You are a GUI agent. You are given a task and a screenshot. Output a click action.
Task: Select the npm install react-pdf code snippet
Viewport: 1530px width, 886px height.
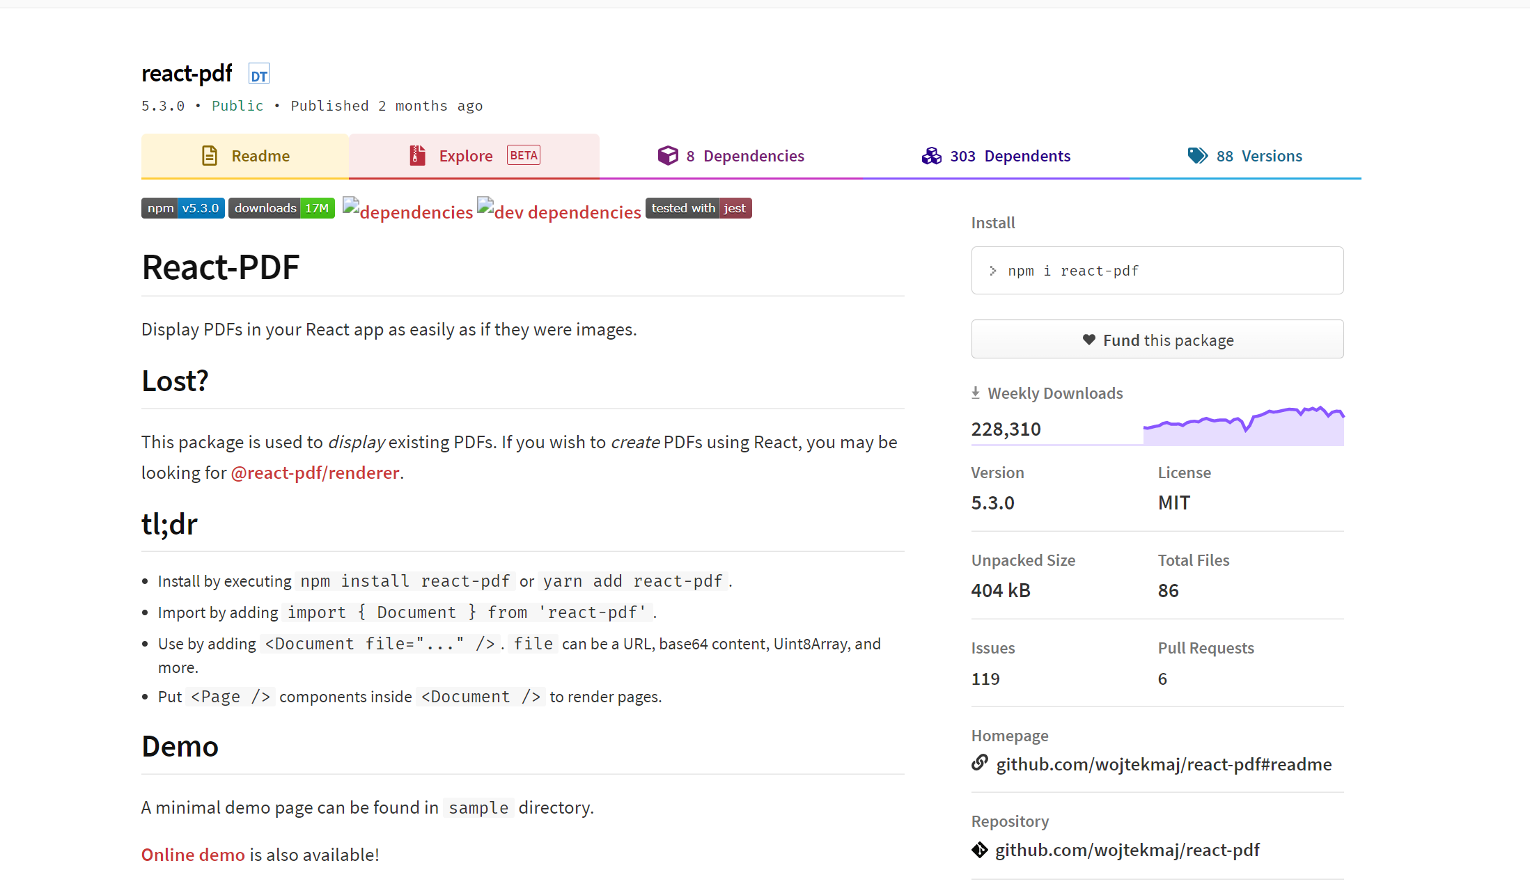coord(405,581)
